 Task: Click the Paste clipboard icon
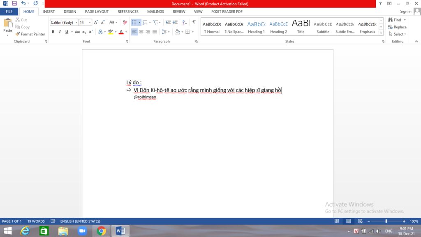coord(8,23)
